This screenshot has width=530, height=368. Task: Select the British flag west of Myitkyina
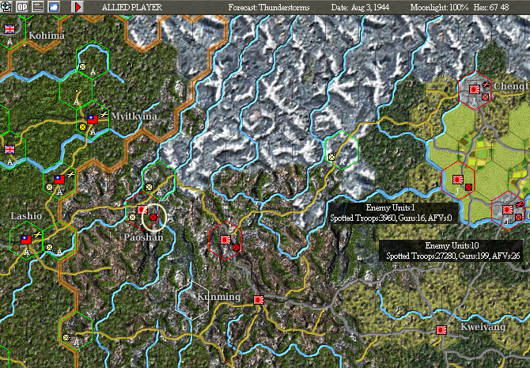click(9, 149)
